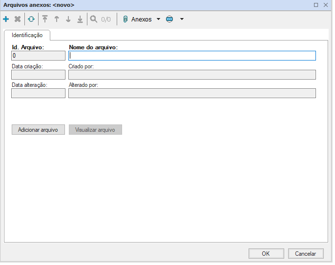Expand the Anexos dropdown arrow
Viewport: 335px width, 265px height.
158,20
